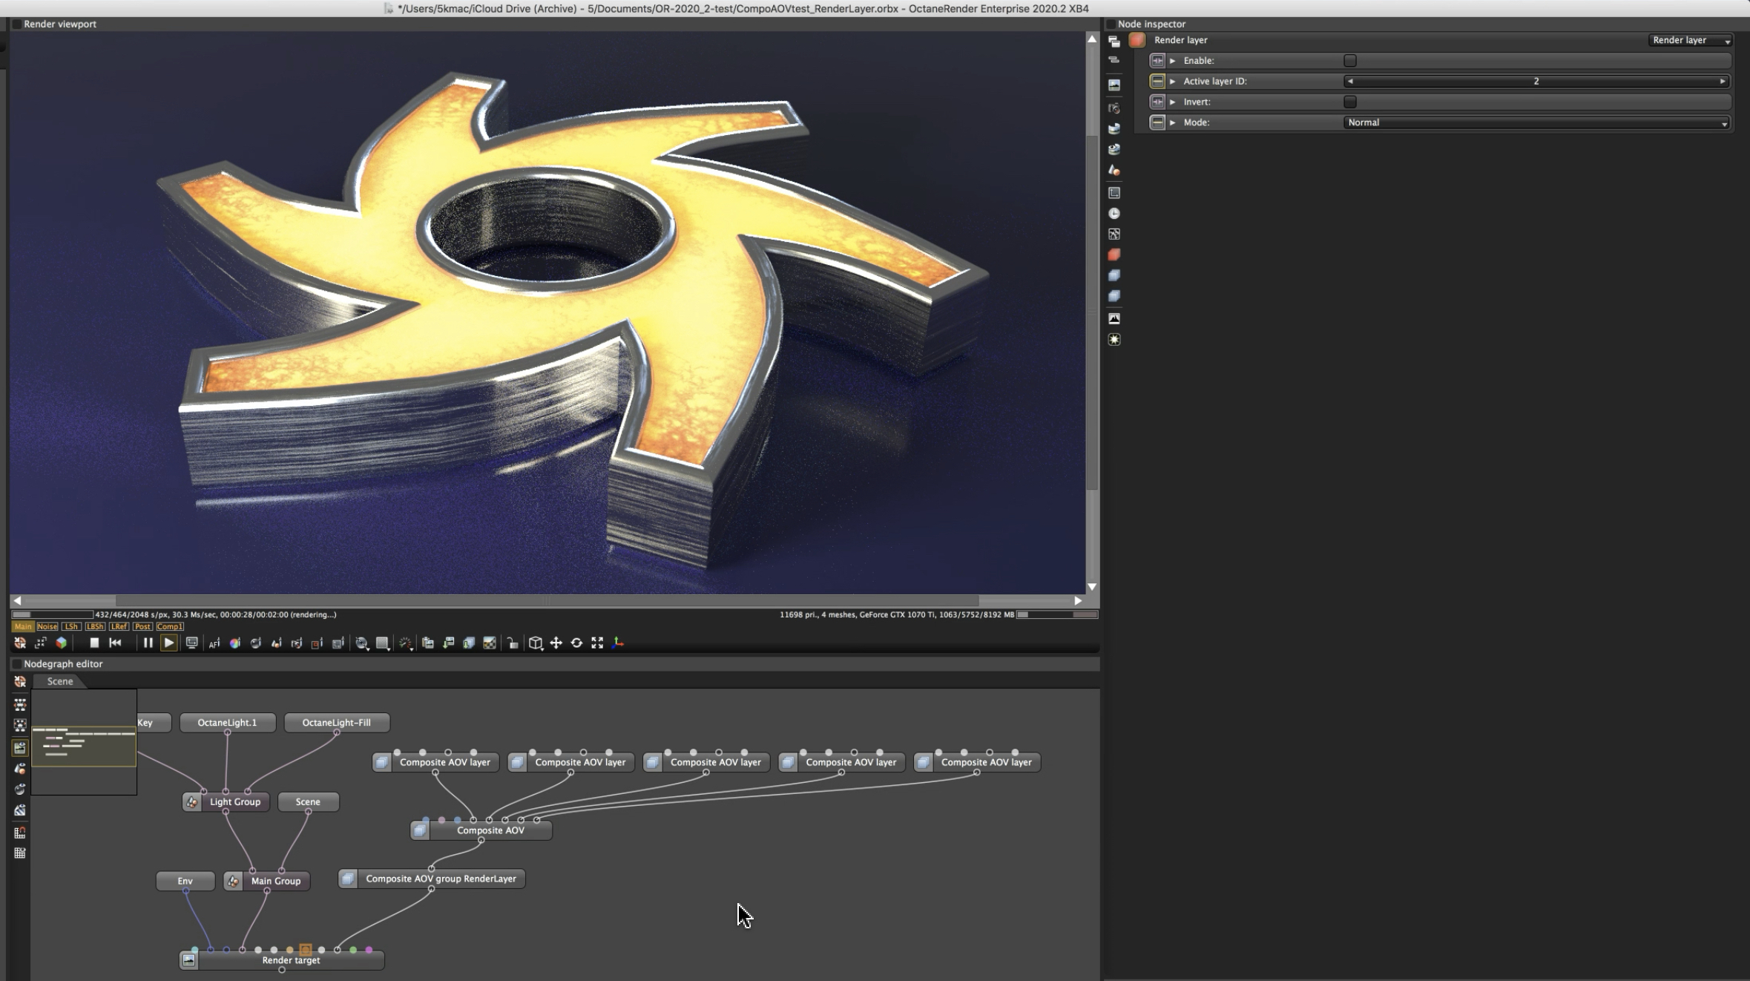This screenshot has height=981, width=1750.
Task: Switch to the Noise render pass tab
Action: pos(47,626)
